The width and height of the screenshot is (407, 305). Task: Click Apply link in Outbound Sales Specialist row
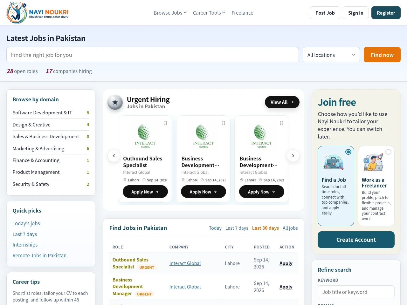click(286, 263)
